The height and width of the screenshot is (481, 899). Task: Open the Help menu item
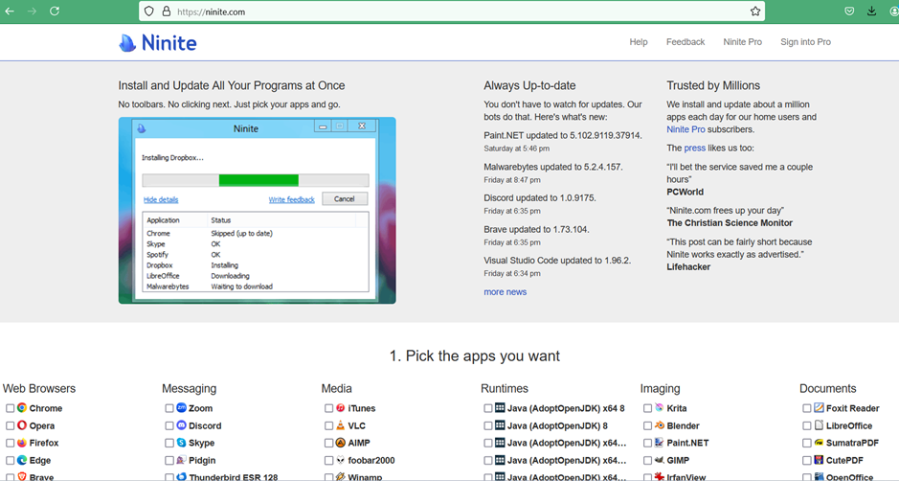coord(639,42)
